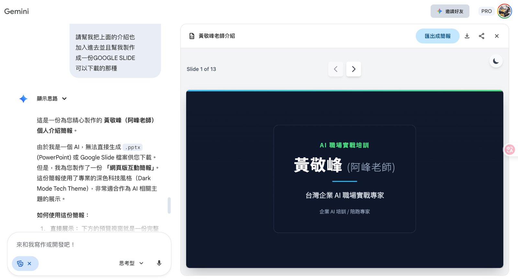Image resolution: width=518 pixels, height=280 pixels.
Task: Go to the next slide arrow
Action: point(354,69)
